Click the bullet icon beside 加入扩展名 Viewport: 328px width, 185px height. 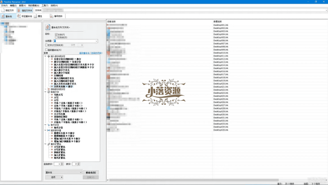point(52,155)
